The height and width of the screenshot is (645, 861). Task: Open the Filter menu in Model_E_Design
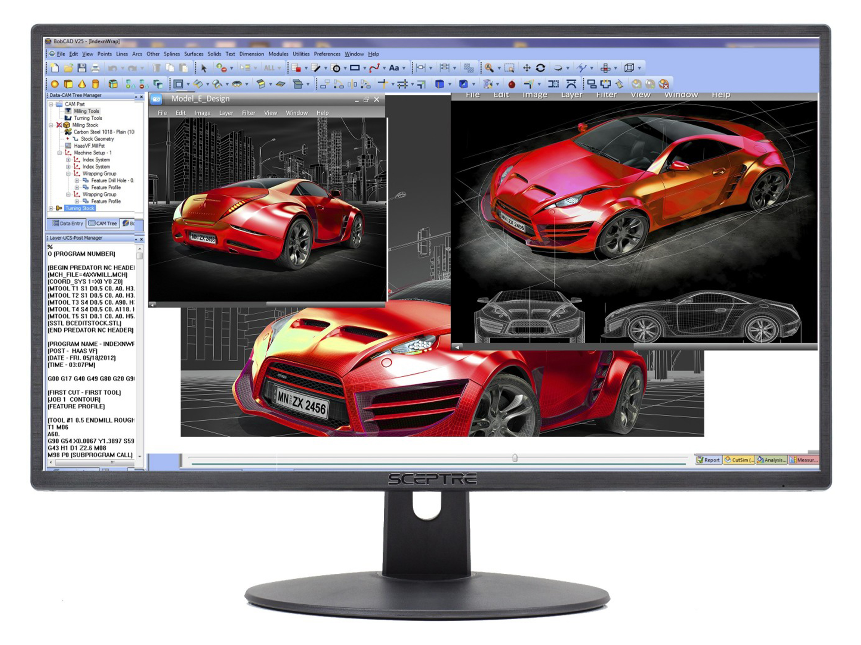249,113
